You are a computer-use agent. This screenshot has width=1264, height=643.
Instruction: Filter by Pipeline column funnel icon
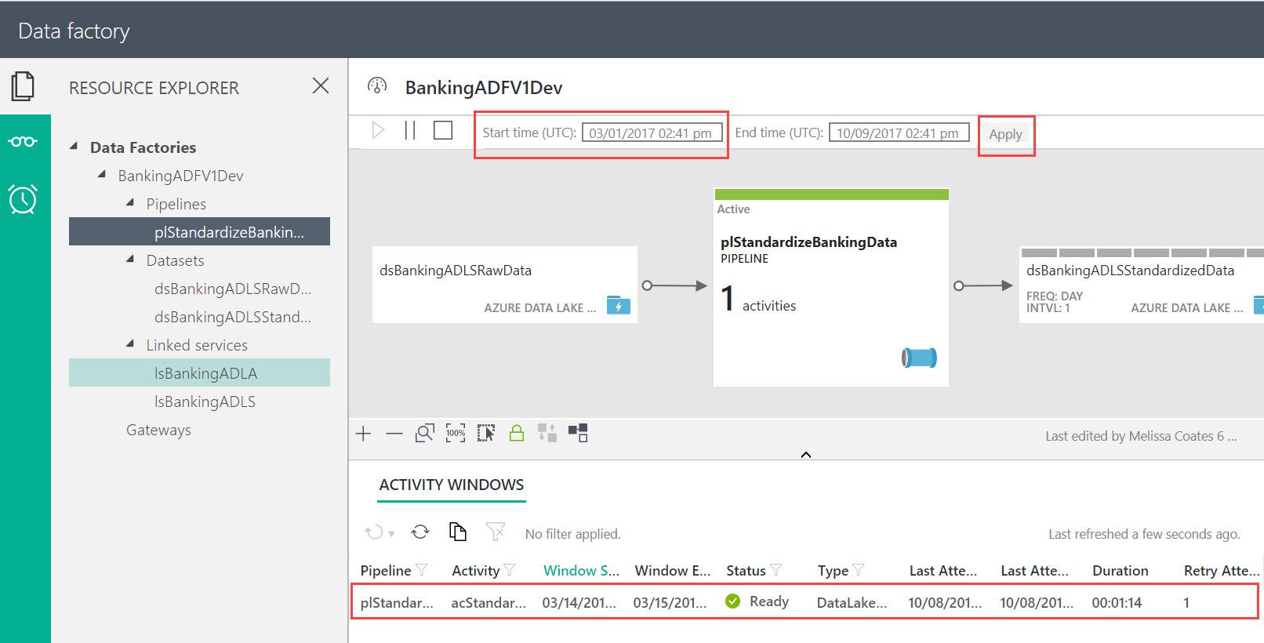pyautogui.click(x=421, y=570)
